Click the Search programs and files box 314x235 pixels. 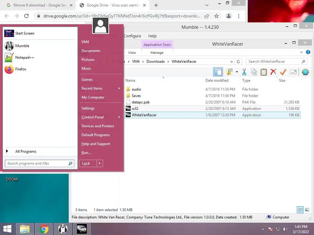coord(40,163)
